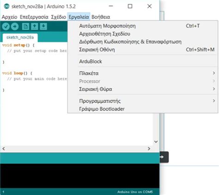Select Αυτόματη Μορφοποίηση menu entry
This screenshot has height=195, width=219.
coord(143,26)
